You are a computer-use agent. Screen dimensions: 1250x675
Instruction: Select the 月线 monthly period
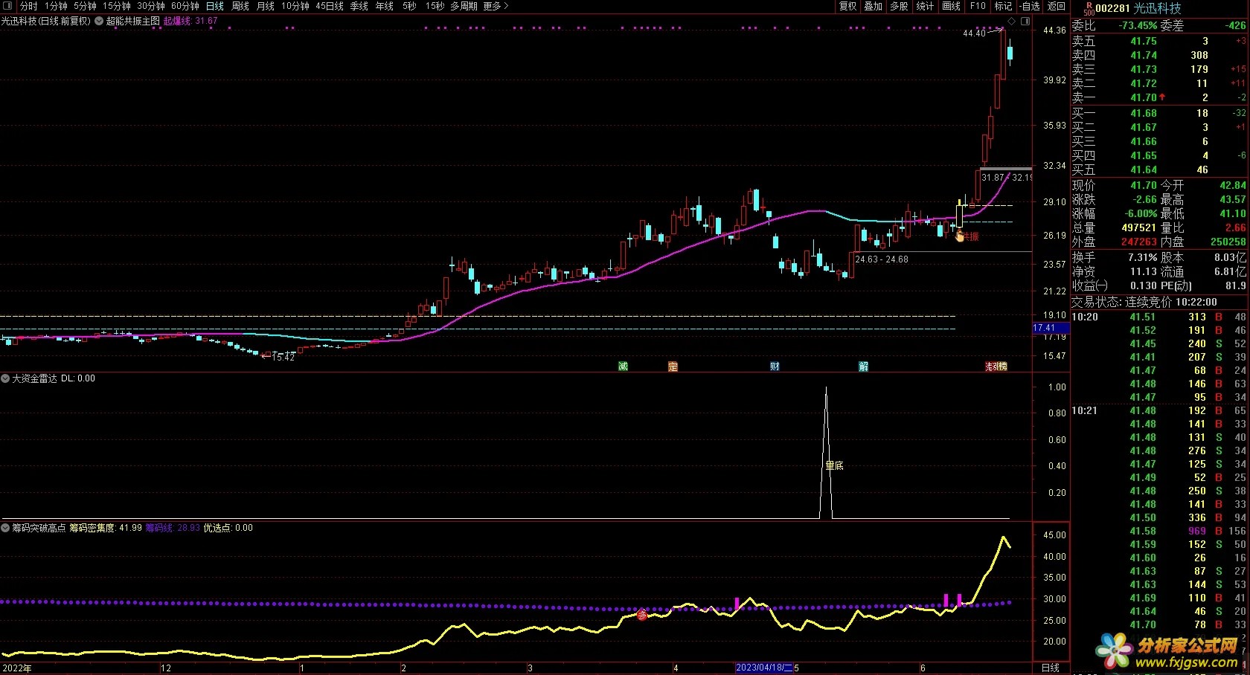(x=266, y=6)
